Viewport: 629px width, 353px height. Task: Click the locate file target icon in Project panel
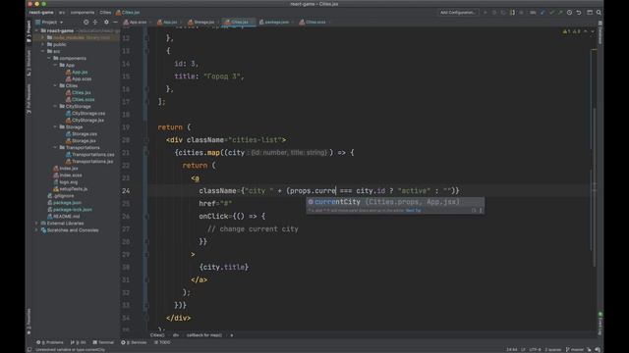pos(86,22)
